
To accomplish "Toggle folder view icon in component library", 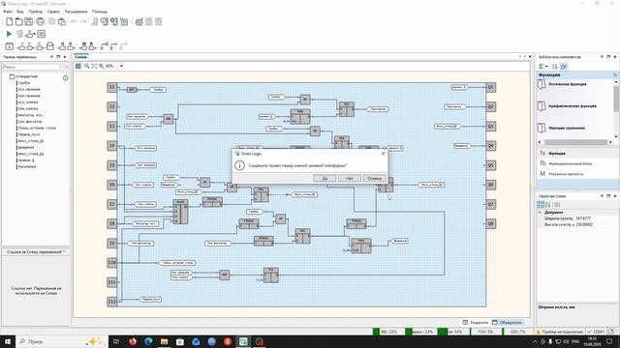I will click(x=564, y=67).
